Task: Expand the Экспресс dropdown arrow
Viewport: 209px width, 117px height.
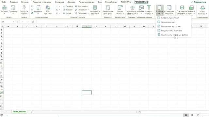Action: (x=5, y=14)
